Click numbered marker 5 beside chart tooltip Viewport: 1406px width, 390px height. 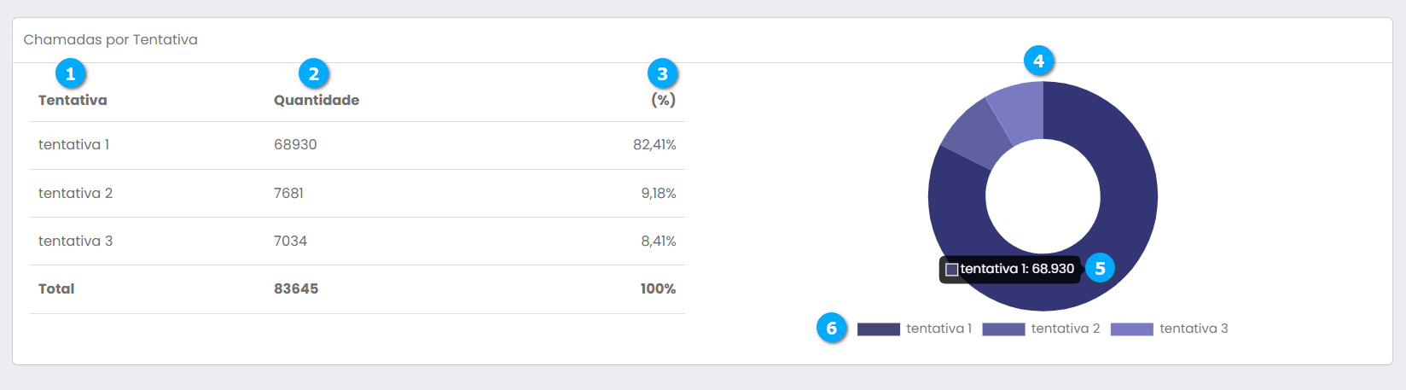[x=1100, y=269]
